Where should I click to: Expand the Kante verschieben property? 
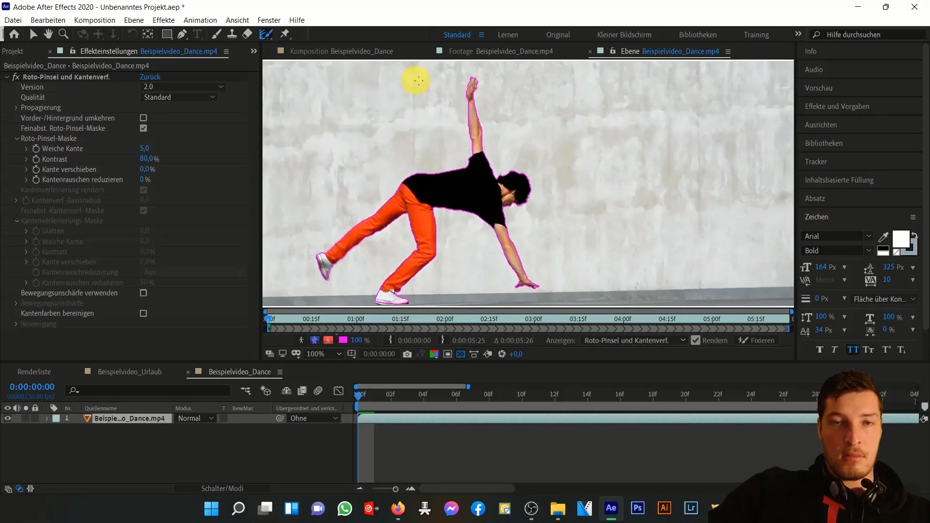(x=26, y=169)
